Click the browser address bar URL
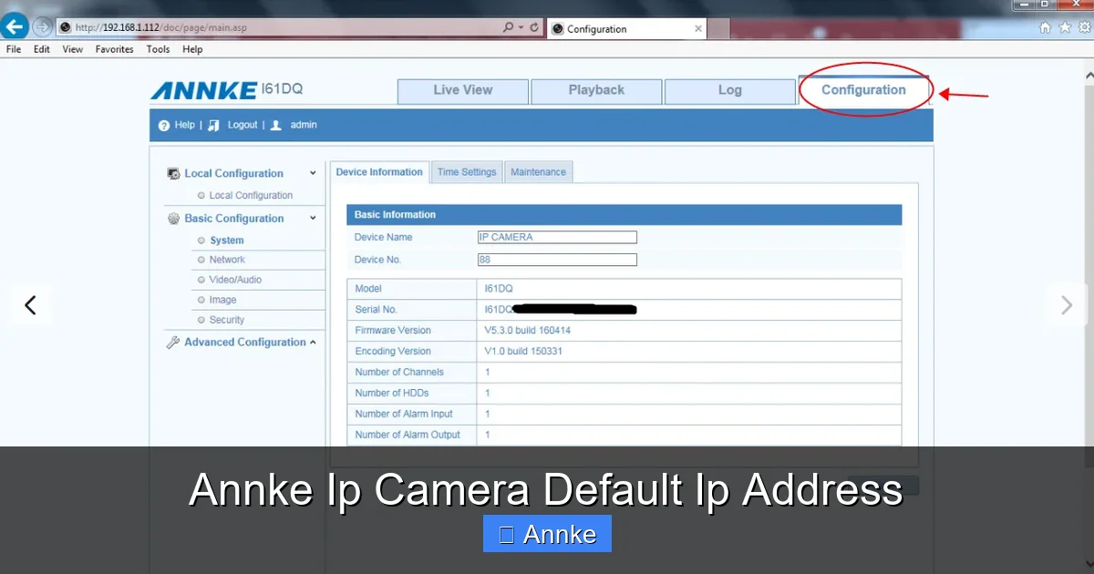Viewport: 1094px width, 574px height. tap(160, 27)
